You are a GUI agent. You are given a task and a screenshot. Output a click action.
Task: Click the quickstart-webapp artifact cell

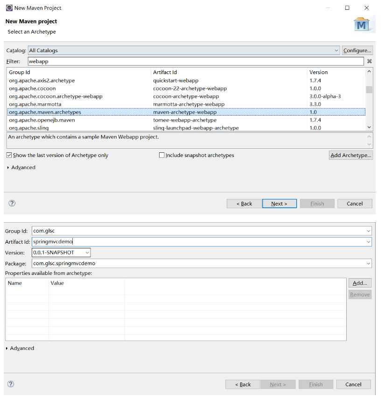pyautogui.click(x=175, y=81)
